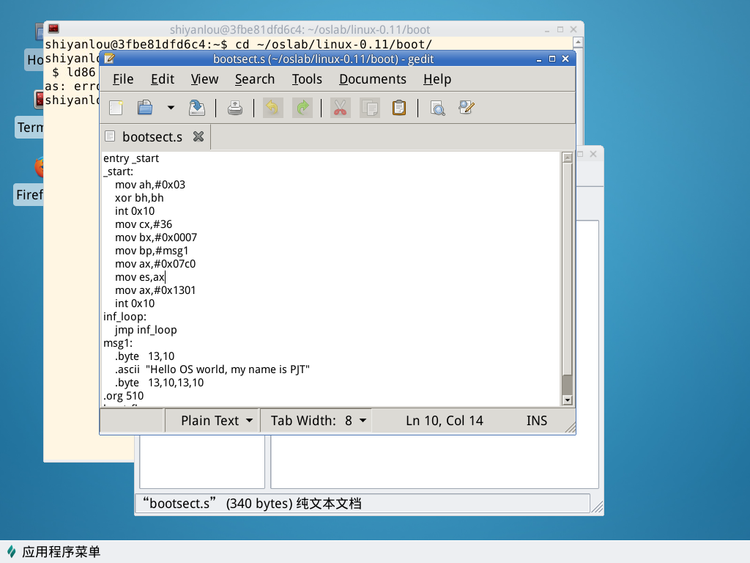This screenshot has width=750, height=563.
Task: Open the Documents menu
Action: (x=372, y=79)
